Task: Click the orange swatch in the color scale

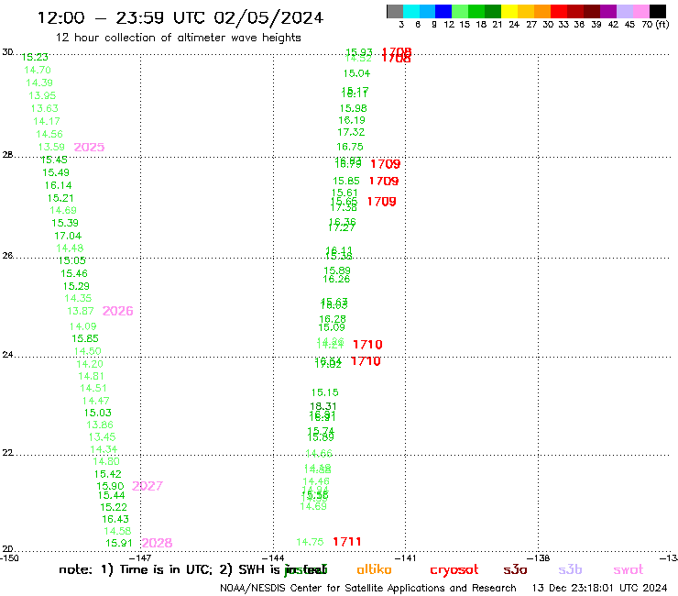Action: tap(542, 11)
